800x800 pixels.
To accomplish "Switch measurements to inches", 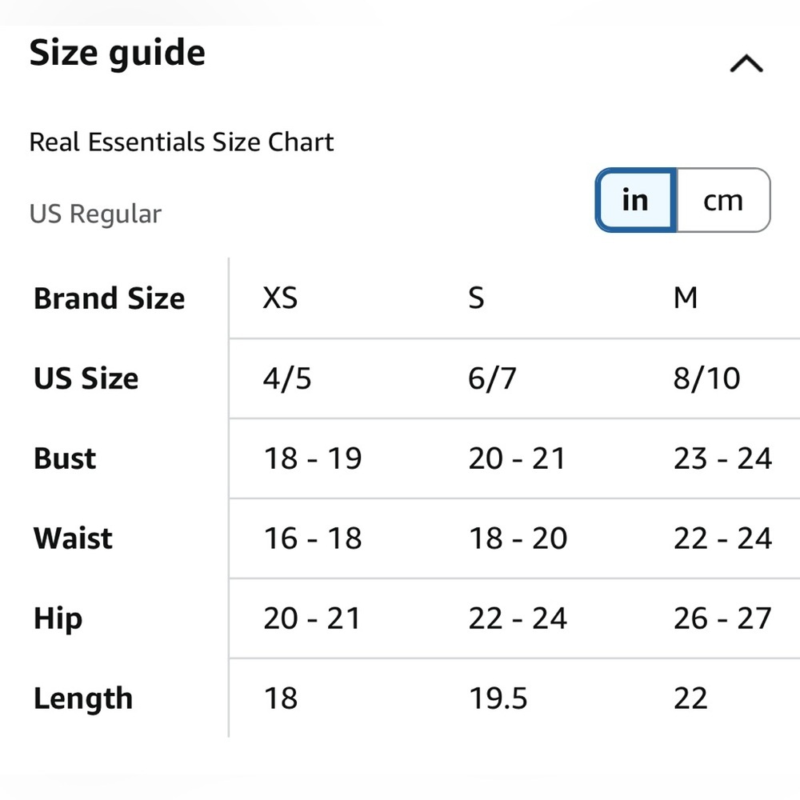I will point(636,200).
